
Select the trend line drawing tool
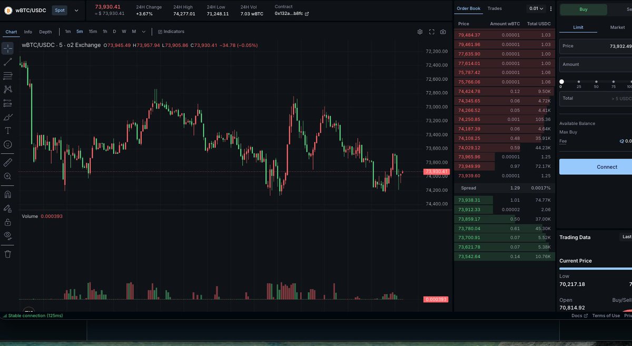click(8, 62)
